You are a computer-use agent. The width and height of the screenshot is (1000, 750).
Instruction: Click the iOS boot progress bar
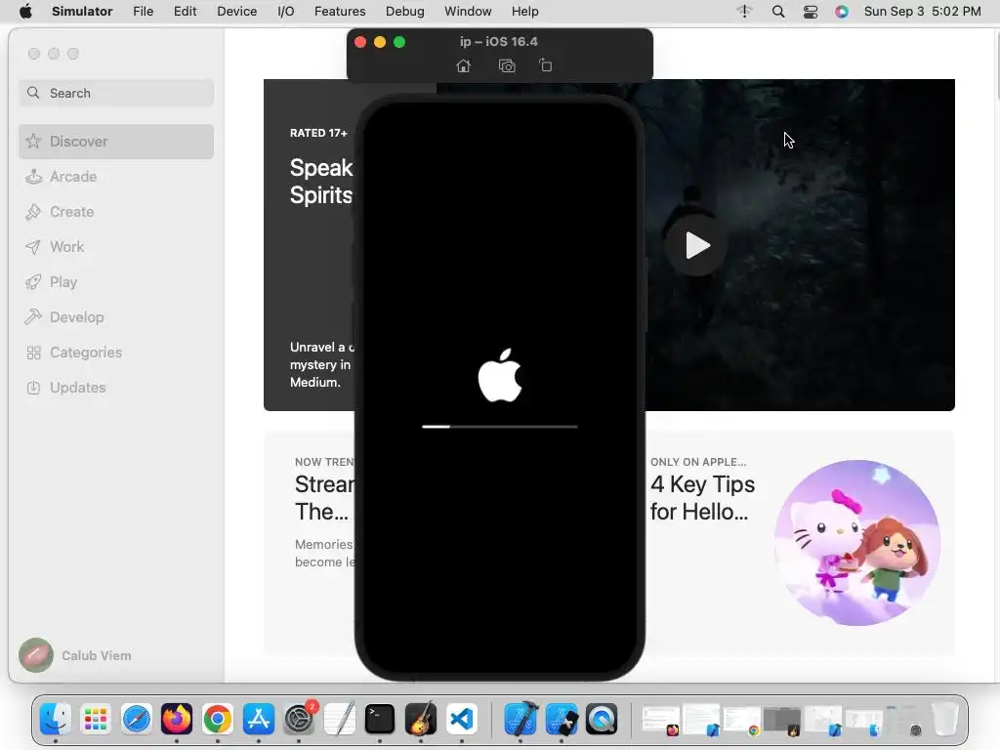pos(500,427)
